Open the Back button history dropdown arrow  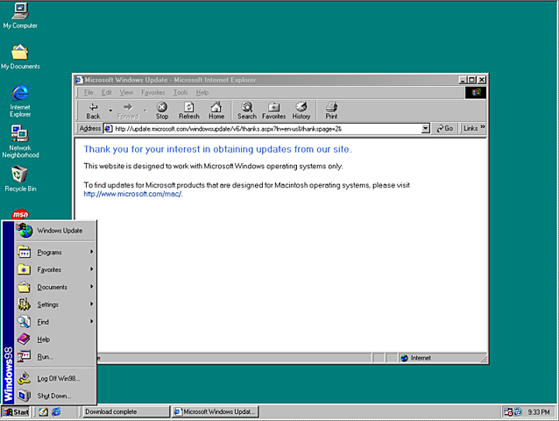click(110, 111)
